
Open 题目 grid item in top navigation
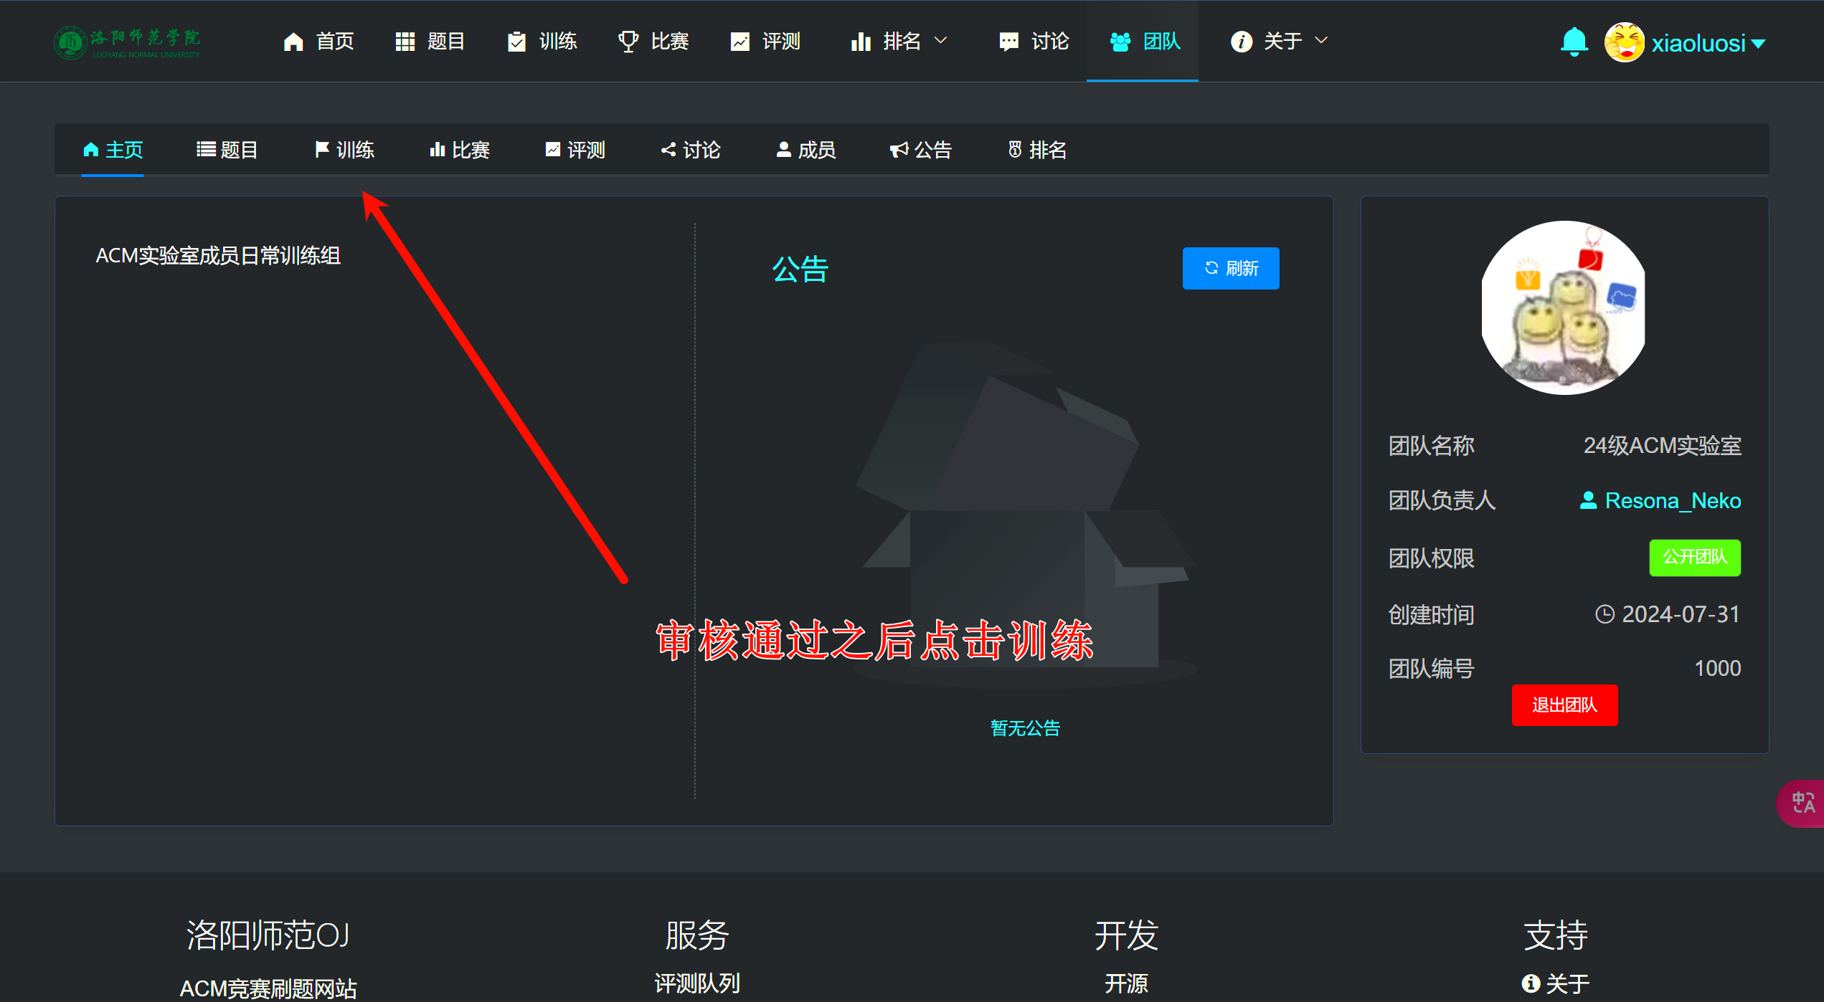tap(430, 42)
